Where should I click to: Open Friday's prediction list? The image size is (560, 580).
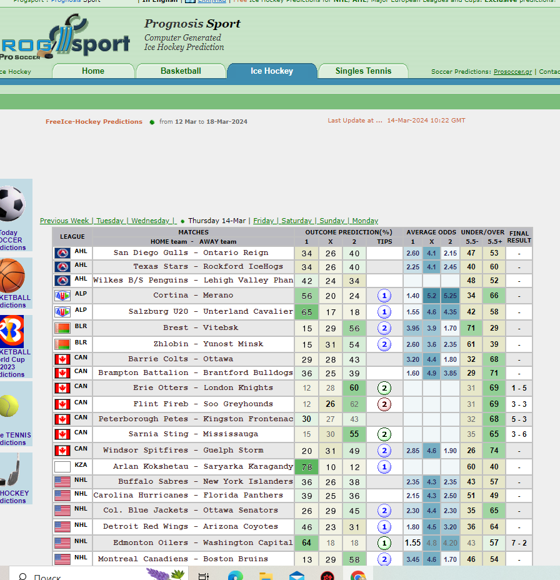click(263, 221)
